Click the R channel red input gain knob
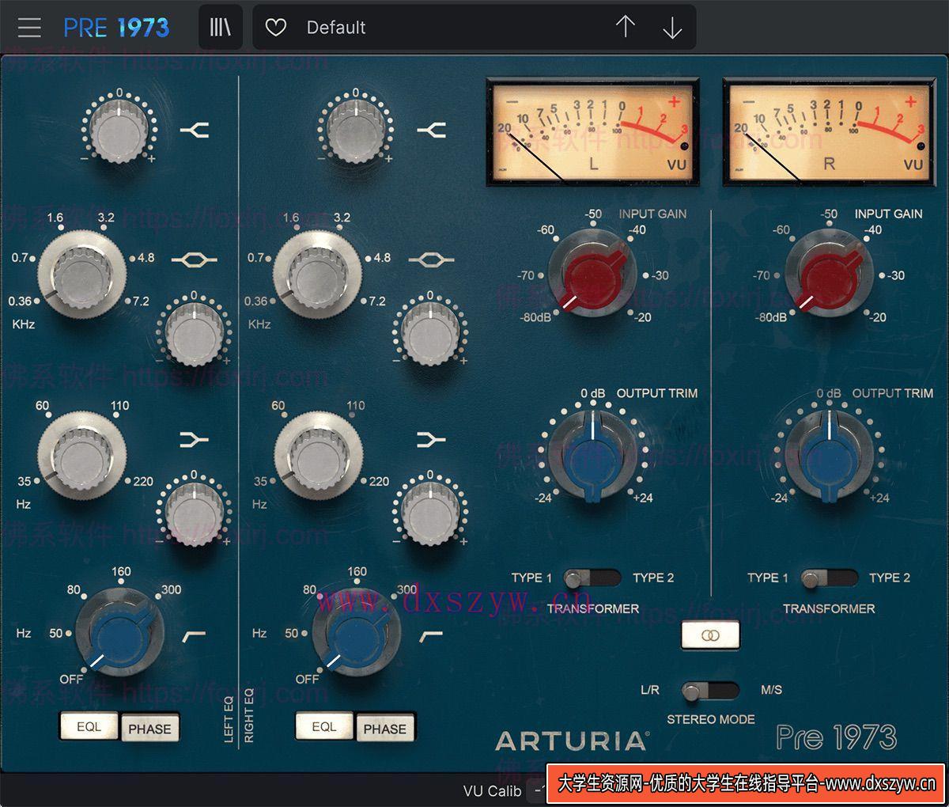The height and width of the screenshot is (807, 949). (x=829, y=274)
